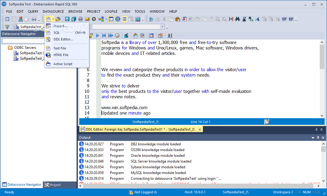Click the editor vertical scrollbar thumb
This screenshot has height=196, width=327.
point(322,57)
